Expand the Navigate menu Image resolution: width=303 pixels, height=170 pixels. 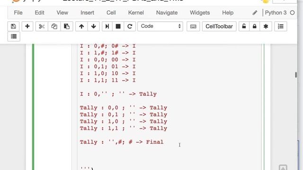[167, 13]
